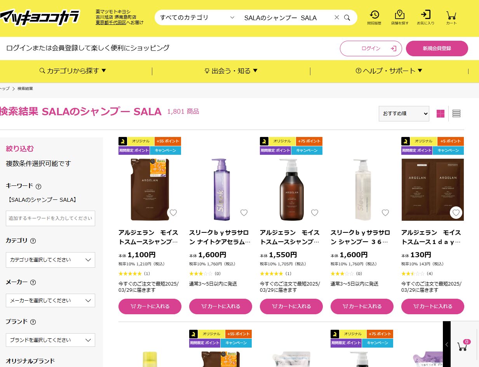The image size is (479, 367).
Task: Open ブランドを選択してください dropdown
Action: [51, 340]
